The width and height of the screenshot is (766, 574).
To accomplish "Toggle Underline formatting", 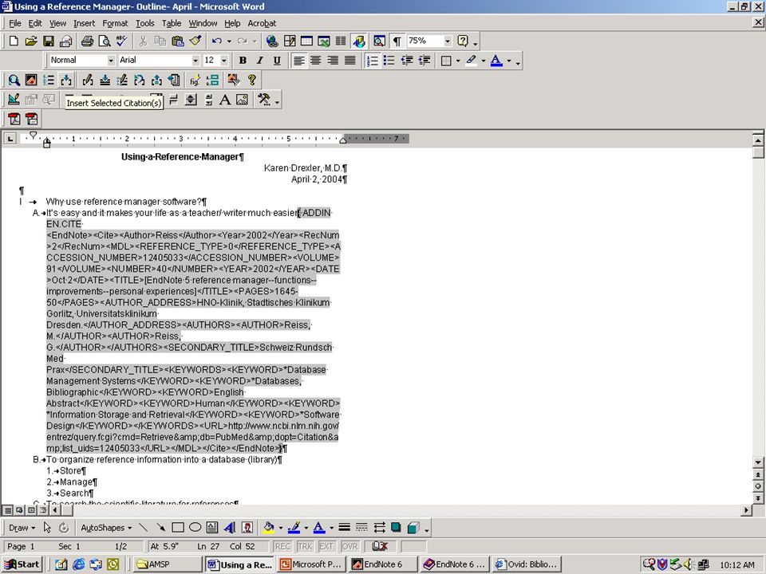I will click(x=277, y=61).
